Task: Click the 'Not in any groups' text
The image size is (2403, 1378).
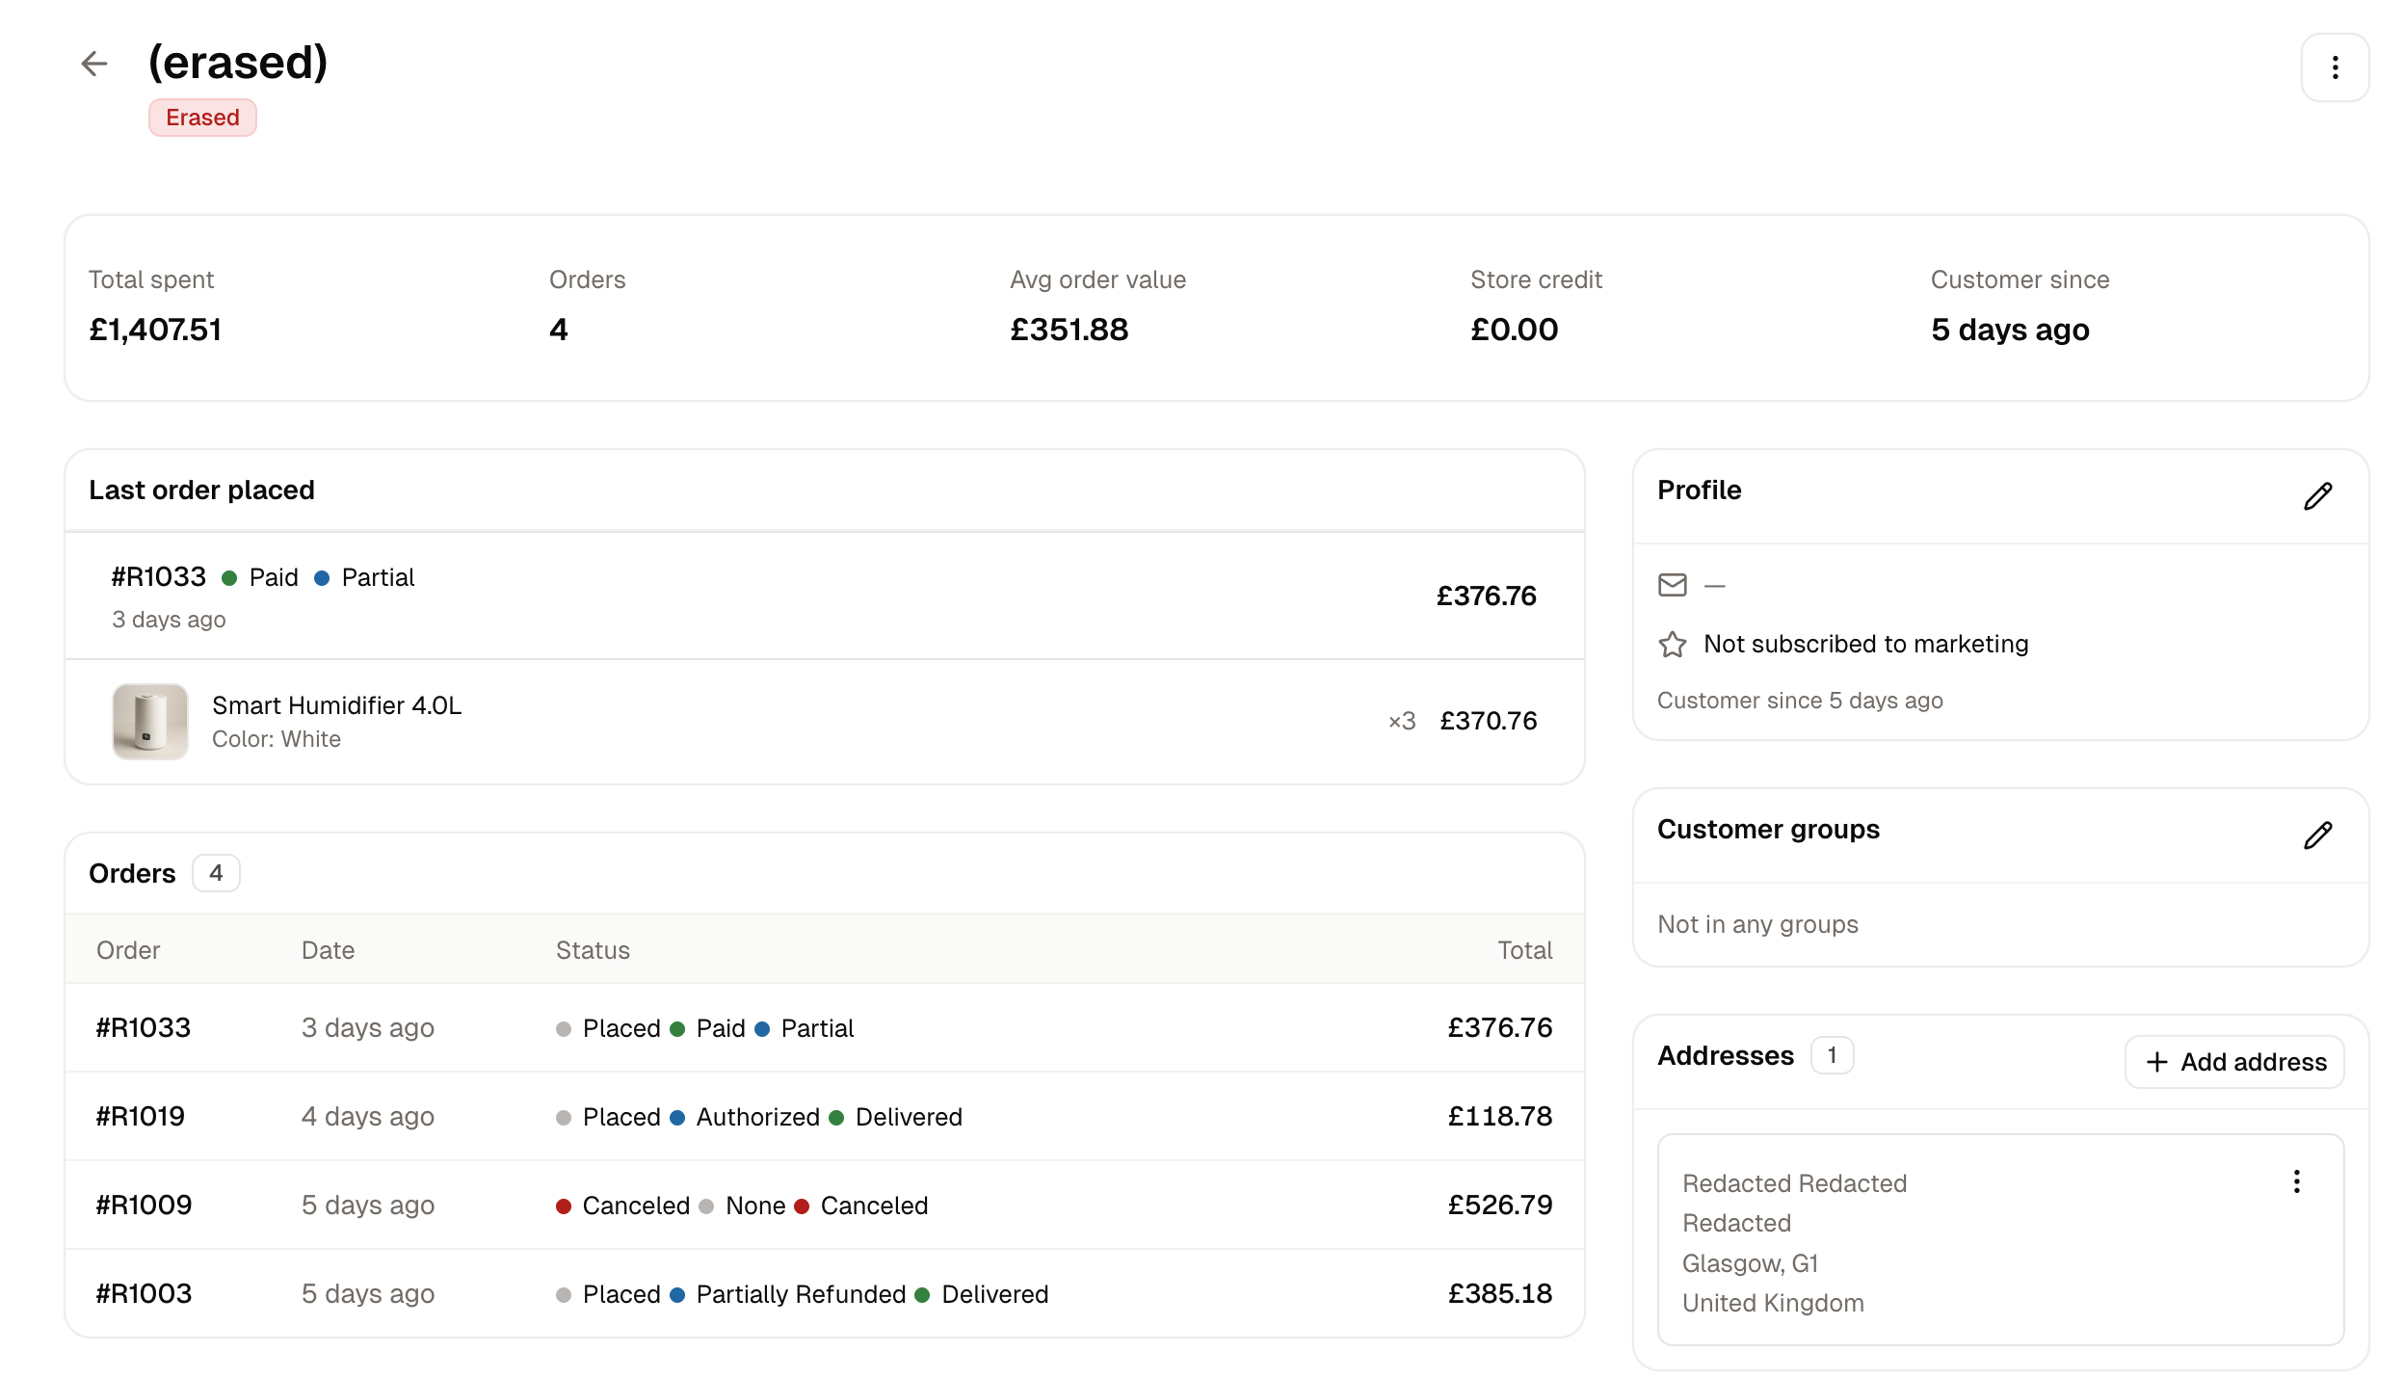Action: tap(1756, 924)
